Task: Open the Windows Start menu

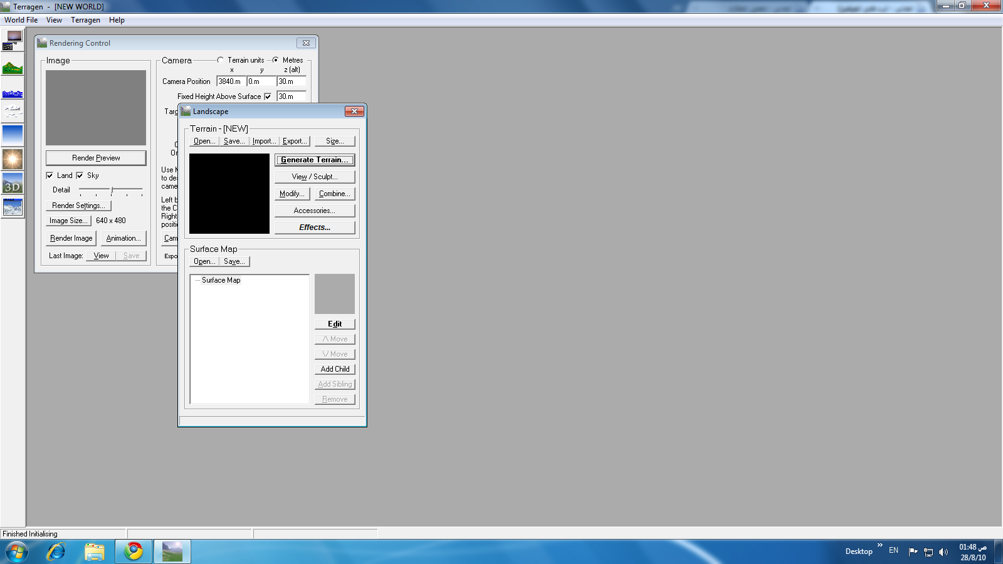Action: (x=17, y=552)
